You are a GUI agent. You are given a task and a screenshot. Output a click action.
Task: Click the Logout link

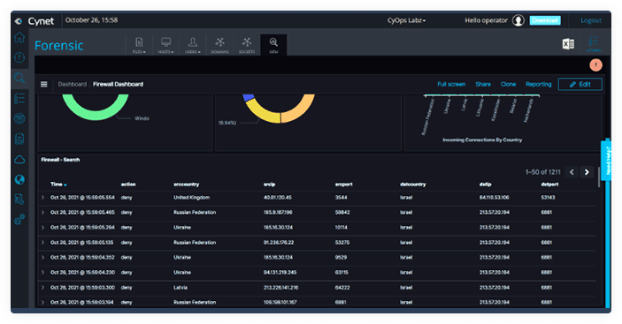591,20
